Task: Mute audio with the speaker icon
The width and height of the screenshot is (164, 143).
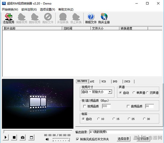Action: [47, 139]
